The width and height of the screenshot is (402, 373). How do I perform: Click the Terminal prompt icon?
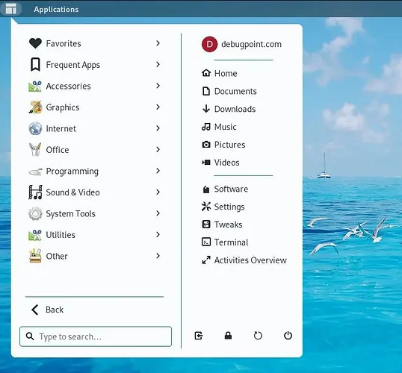coord(206,242)
